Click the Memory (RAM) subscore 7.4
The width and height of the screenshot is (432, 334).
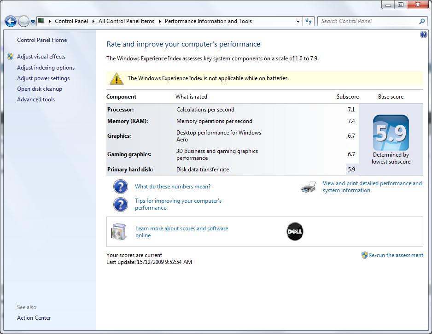click(x=351, y=121)
